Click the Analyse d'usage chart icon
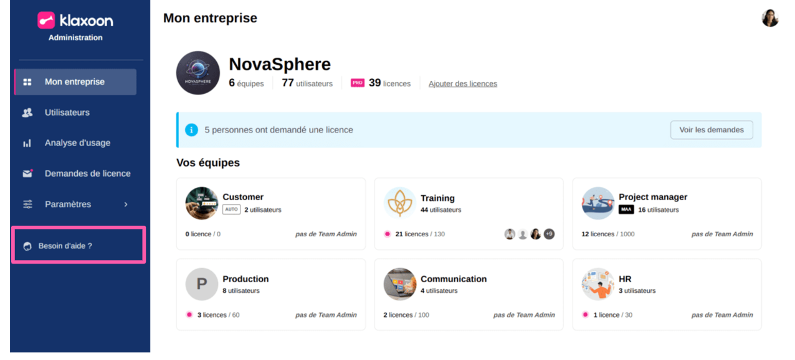The height and width of the screenshot is (360, 795). coord(27,143)
